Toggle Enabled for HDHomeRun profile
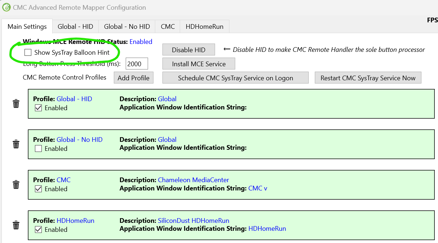The width and height of the screenshot is (438, 243). click(x=39, y=229)
